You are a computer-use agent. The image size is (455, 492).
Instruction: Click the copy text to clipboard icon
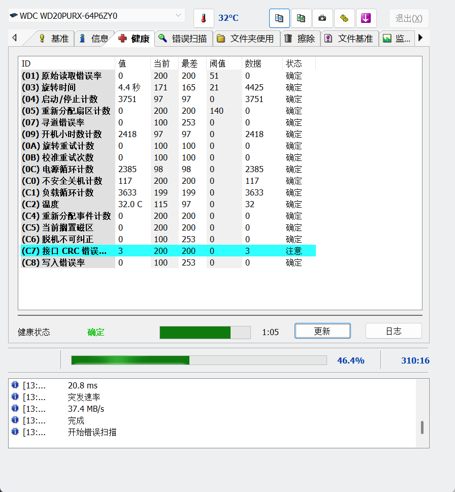(279, 18)
